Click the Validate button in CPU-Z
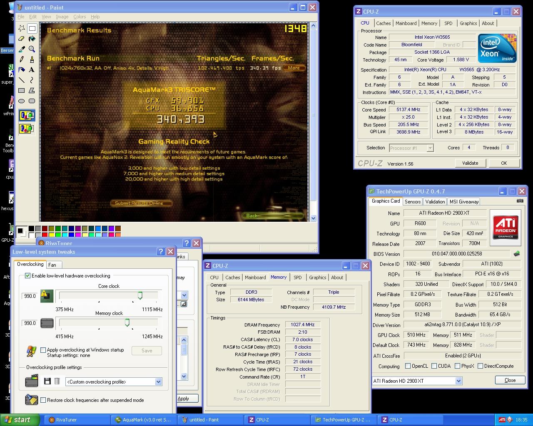This screenshot has width=533, height=426. click(x=470, y=163)
